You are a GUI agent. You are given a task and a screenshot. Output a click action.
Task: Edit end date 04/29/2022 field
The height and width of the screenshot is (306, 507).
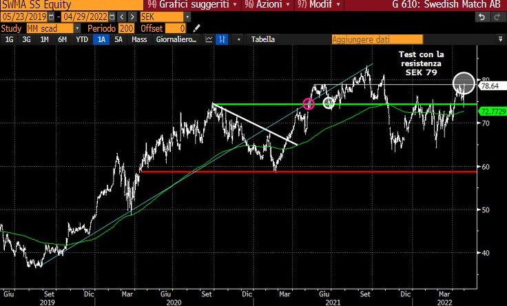[x=85, y=17]
